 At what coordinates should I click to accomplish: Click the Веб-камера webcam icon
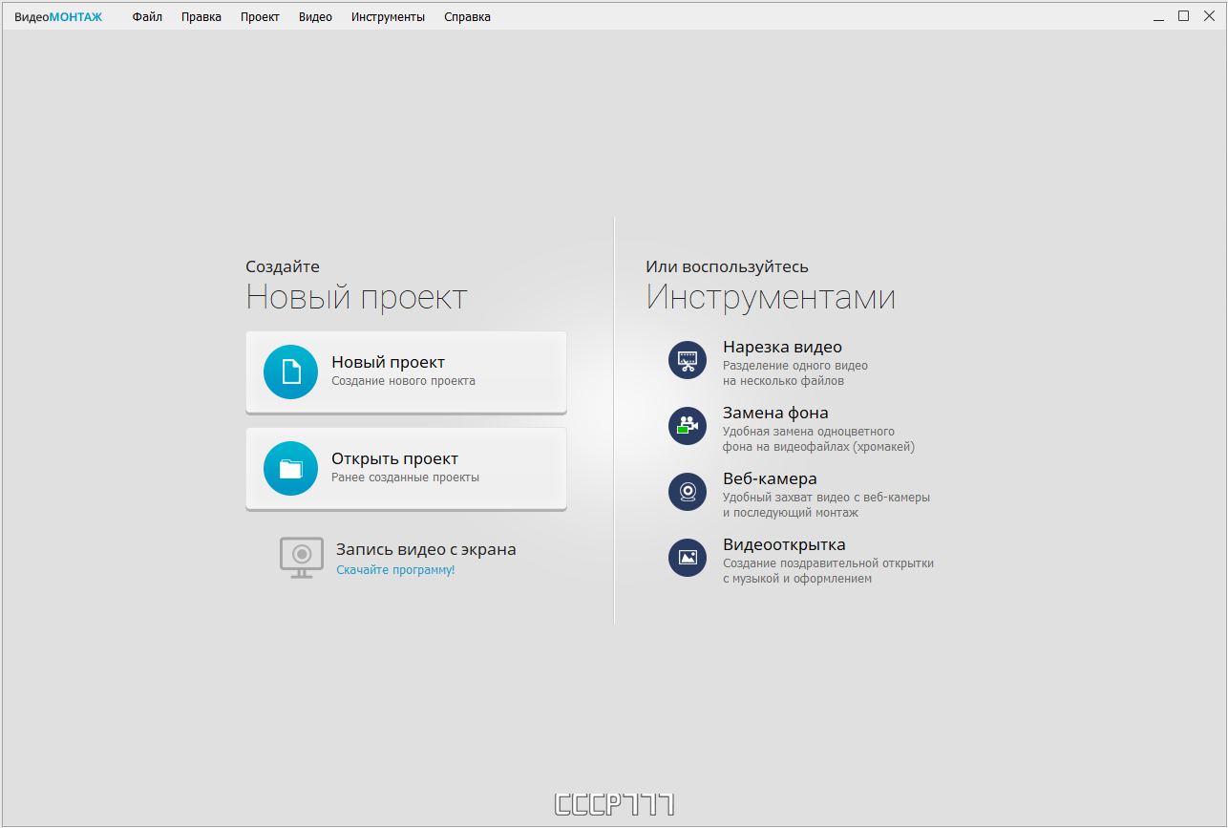(688, 492)
